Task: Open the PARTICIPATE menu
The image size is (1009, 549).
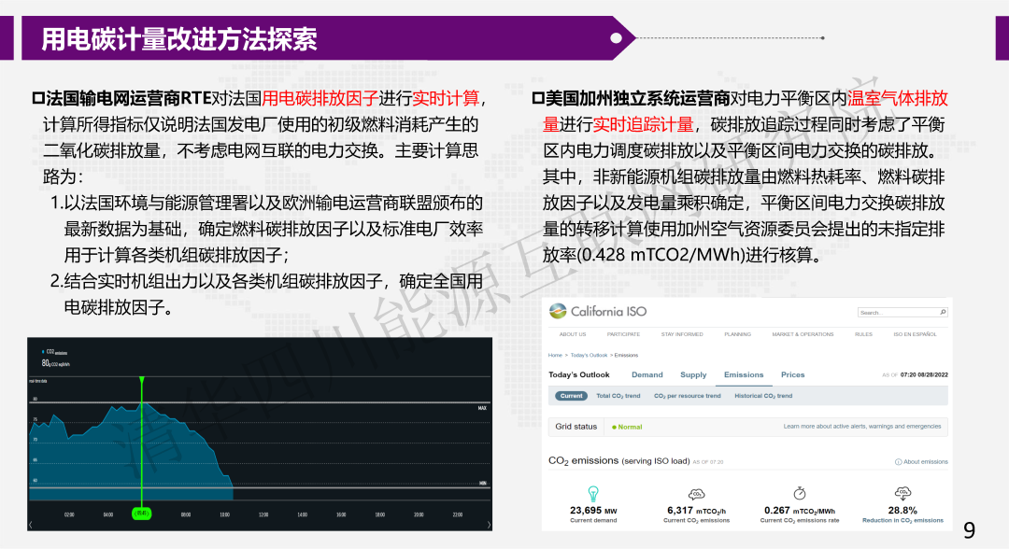Action: point(623,334)
